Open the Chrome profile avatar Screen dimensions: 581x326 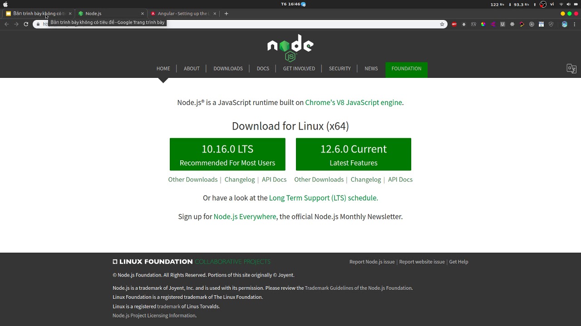click(565, 24)
